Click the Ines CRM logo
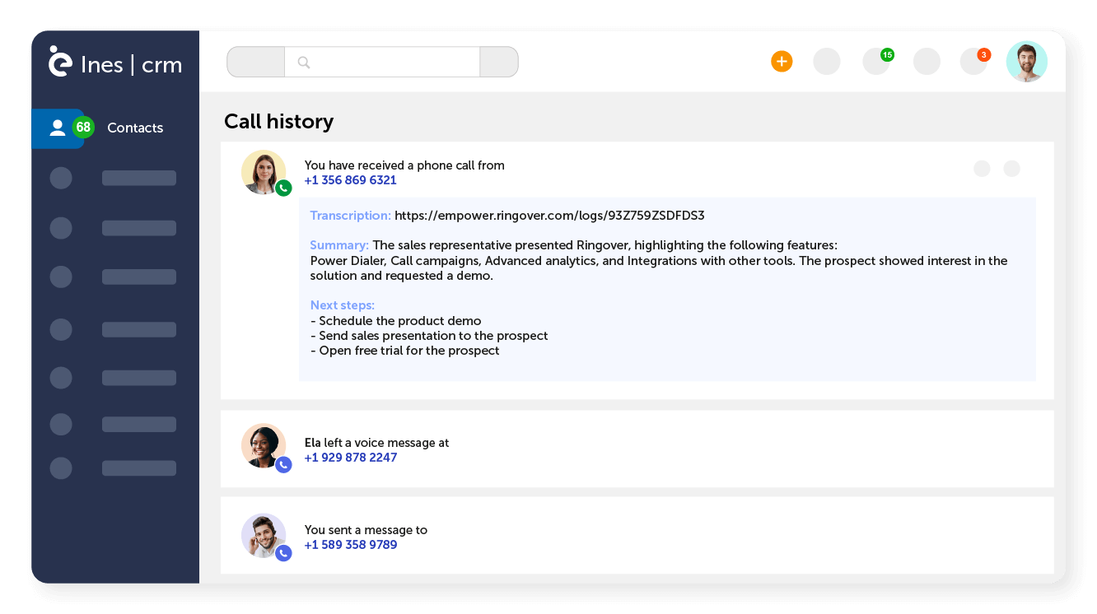This screenshot has width=1097, height=614. point(114,63)
